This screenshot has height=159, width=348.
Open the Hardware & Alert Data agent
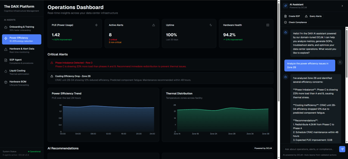(21, 50)
